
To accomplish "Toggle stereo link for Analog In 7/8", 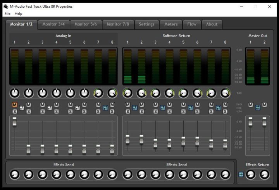I will (105, 108).
